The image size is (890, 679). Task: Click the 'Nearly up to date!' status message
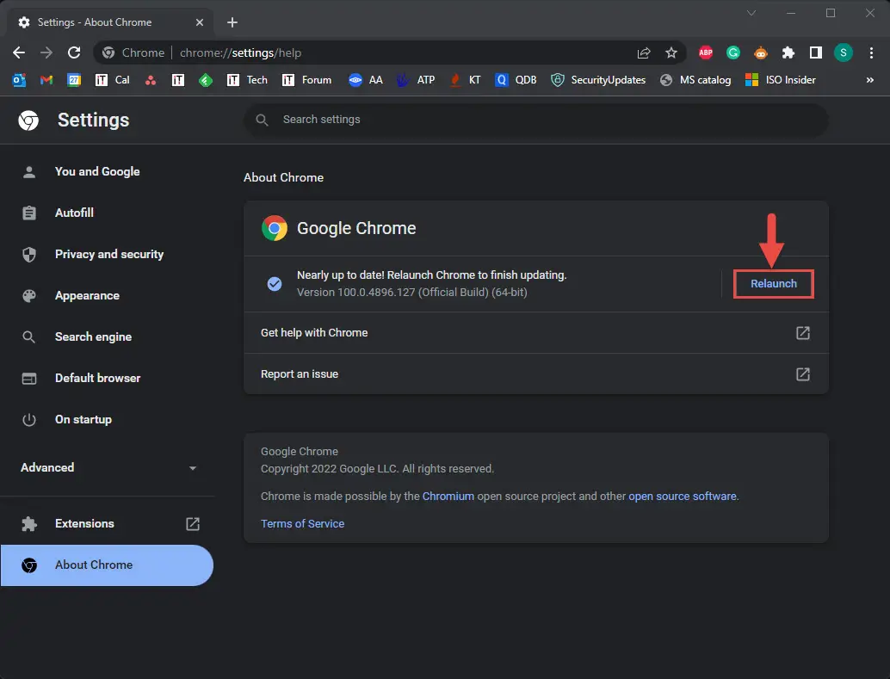click(x=432, y=275)
